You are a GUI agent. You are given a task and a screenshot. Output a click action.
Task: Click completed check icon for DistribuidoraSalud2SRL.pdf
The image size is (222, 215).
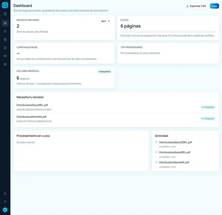[156, 142]
